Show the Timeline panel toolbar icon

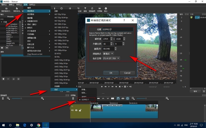(100, 8)
